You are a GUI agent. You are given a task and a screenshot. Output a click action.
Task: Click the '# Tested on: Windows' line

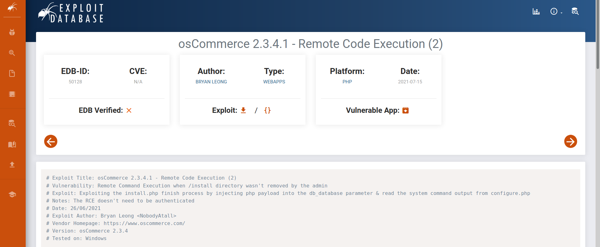pyautogui.click(x=76, y=239)
